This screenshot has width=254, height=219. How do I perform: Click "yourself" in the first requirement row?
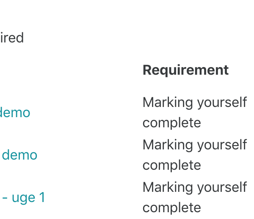click(222, 103)
